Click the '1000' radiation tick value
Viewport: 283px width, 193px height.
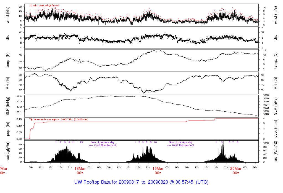click(266, 143)
